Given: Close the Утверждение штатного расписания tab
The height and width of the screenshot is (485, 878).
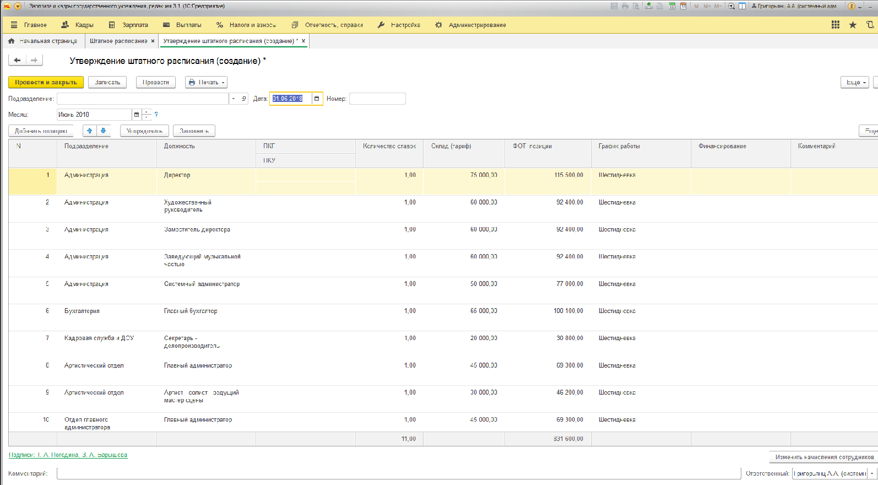Looking at the screenshot, I should pos(303,41).
